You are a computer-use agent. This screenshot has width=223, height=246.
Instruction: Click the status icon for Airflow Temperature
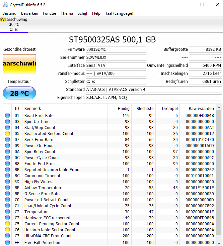[x=7, y=188]
